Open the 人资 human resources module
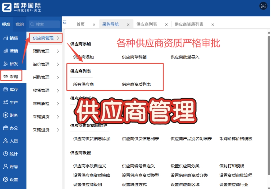271x189 pixels. pyautogui.click(x=11, y=141)
